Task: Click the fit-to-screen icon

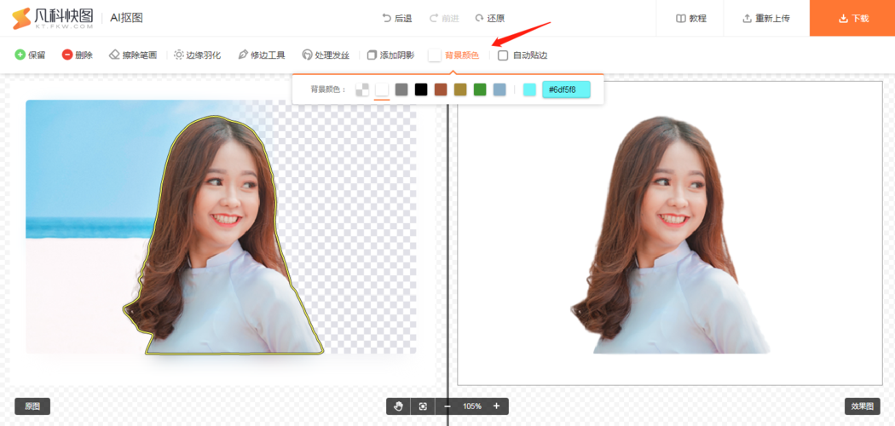Action: coord(422,406)
